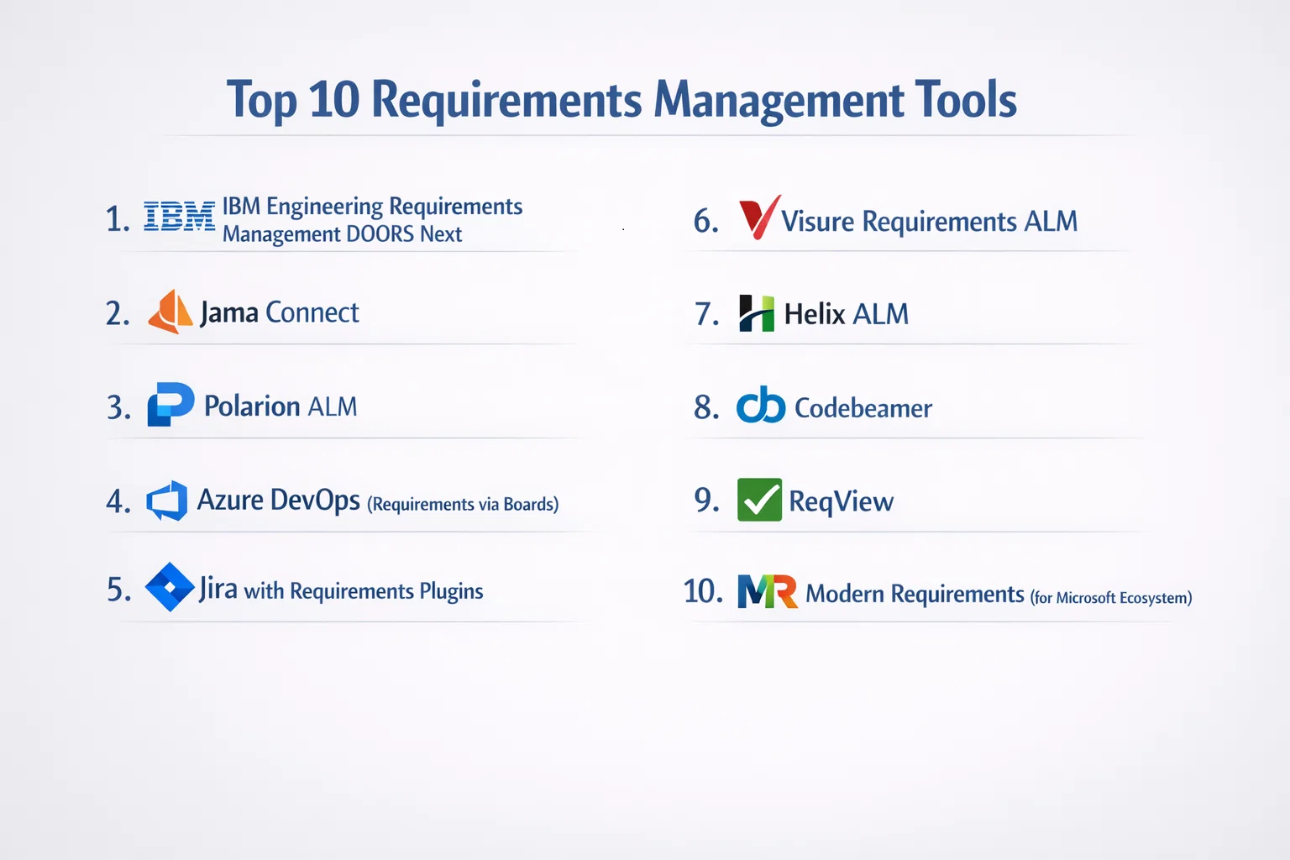Click the Helix ALM H logo
This screenshot has width=1290, height=860.
[756, 313]
